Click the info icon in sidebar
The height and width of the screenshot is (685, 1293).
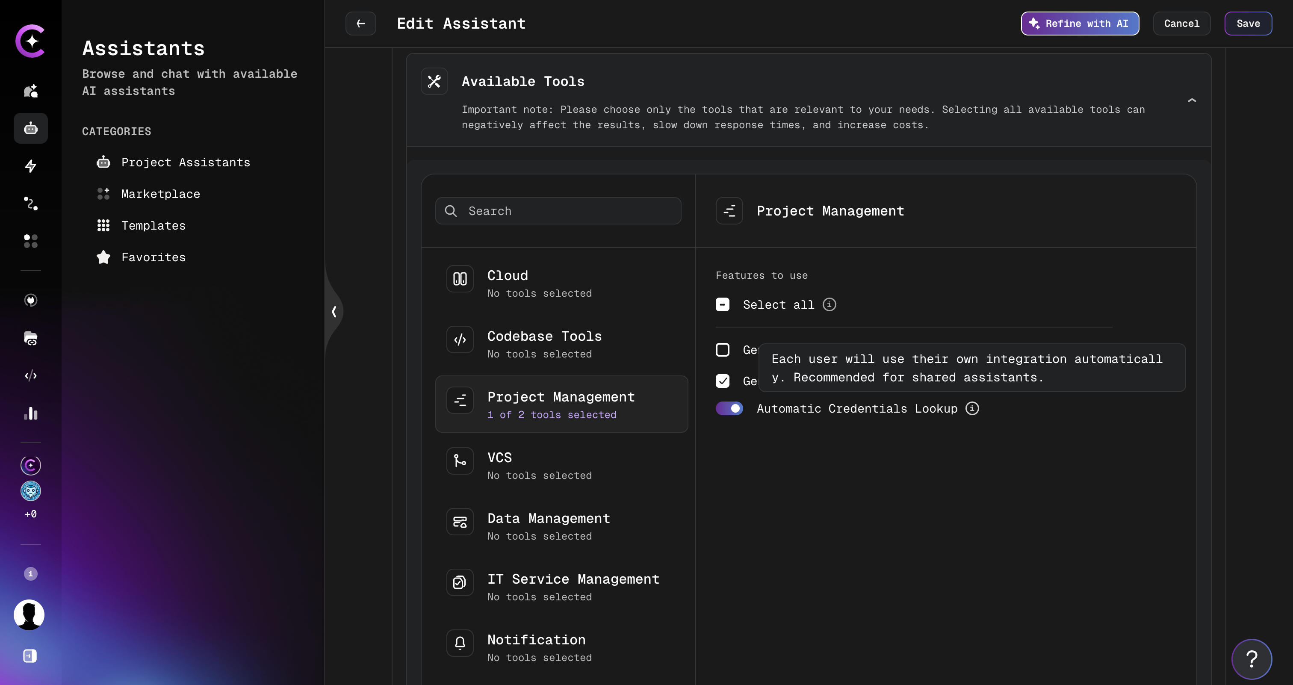coord(31,573)
